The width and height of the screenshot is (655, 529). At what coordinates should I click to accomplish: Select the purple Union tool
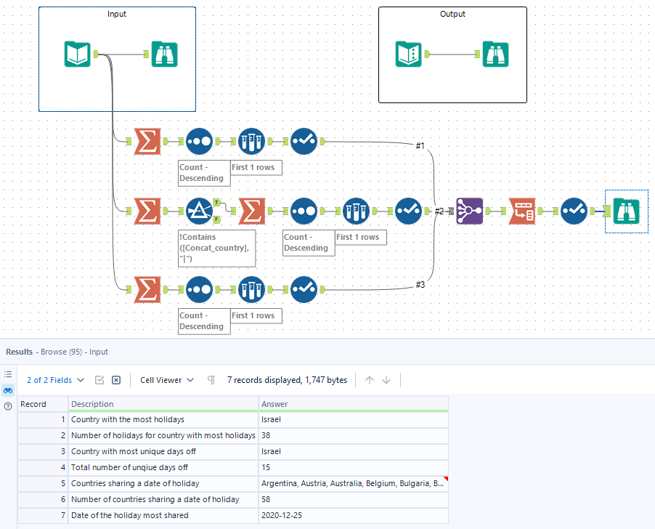[470, 211]
